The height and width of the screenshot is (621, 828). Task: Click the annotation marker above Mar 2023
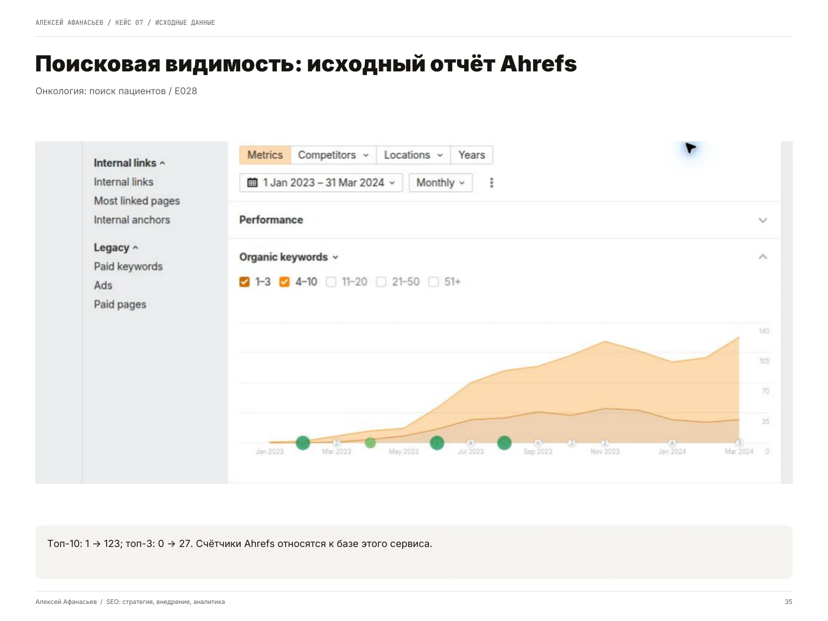coord(336,443)
